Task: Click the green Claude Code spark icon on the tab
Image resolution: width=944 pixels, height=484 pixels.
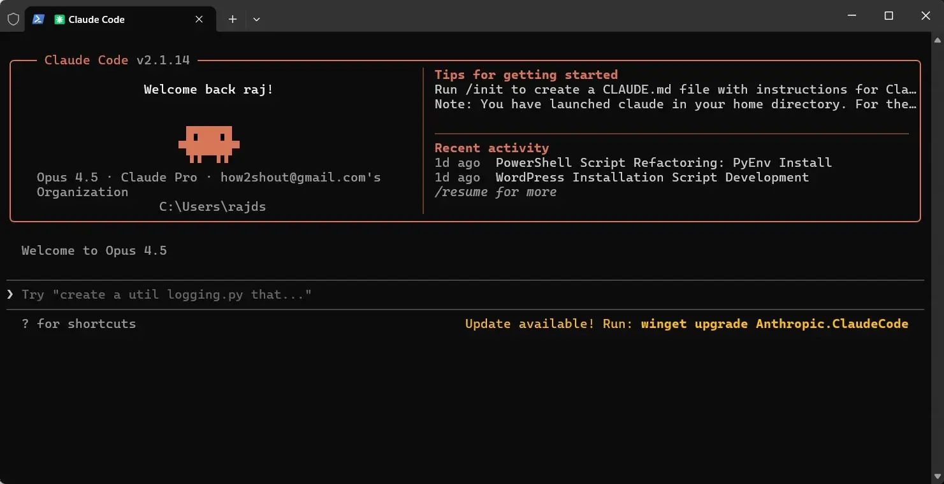Action: 59,19
